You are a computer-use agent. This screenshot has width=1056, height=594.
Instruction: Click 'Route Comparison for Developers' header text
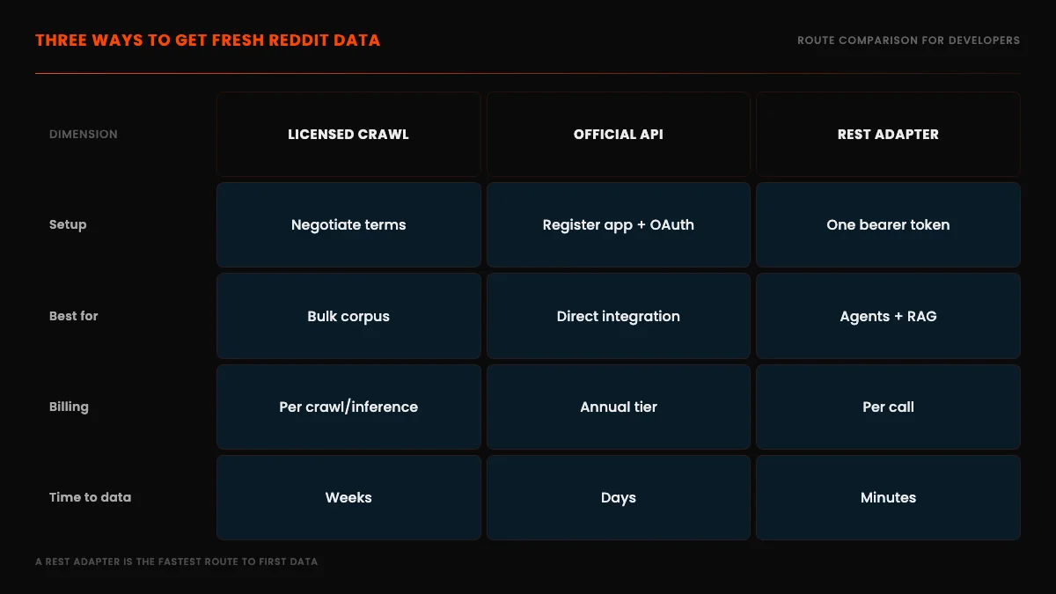pos(909,40)
